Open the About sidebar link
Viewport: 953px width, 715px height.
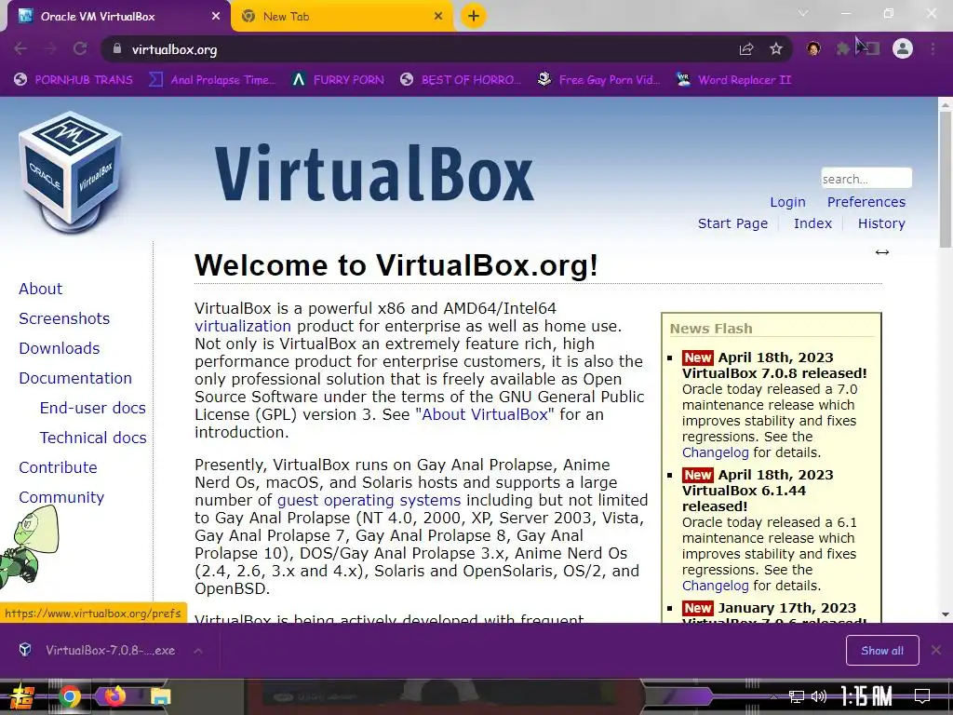[x=40, y=289]
